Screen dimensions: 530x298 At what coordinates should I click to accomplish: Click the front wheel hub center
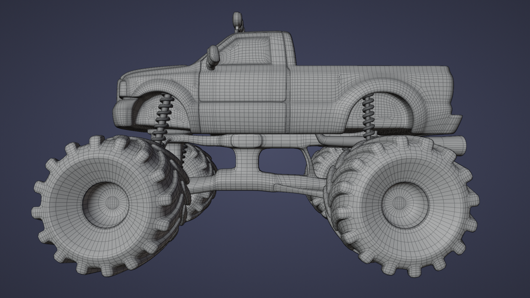pyautogui.click(x=112, y=203)
